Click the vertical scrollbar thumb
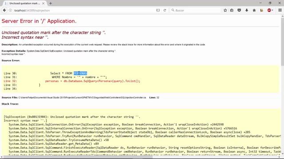Viewport: 284px width, 159px height. [282, 42]
